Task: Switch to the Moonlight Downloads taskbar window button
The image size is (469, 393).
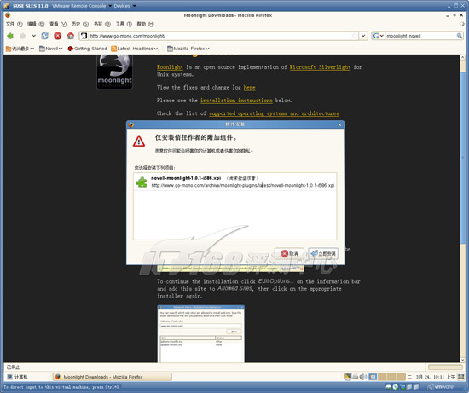Action: tap(113, 377)
